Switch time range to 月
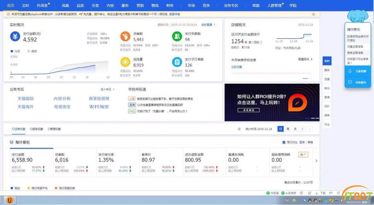Screen dimensions: 374x205 click(x=295, y=129)
